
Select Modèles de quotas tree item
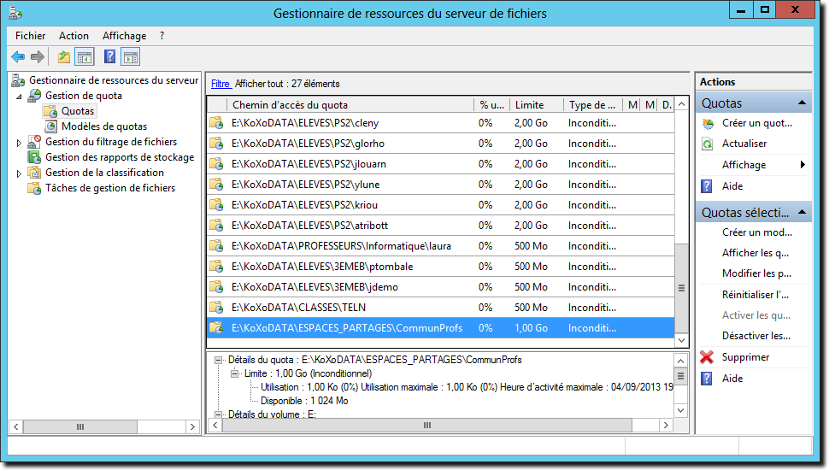(x=104, y=126)
